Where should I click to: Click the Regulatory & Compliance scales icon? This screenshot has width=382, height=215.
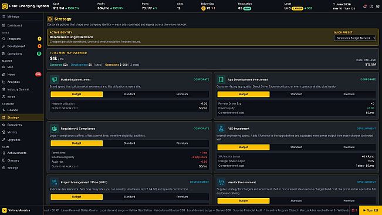pyautogui.click(x=54, y=129)
